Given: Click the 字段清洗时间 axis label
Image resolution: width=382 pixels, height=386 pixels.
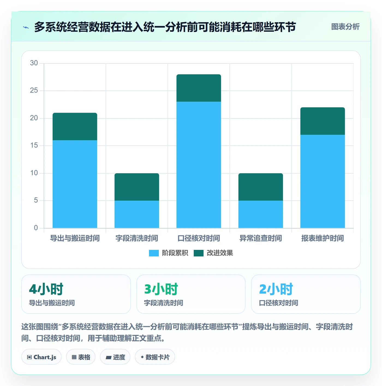Looking at the screenshot, I should (x=137, y=238).
